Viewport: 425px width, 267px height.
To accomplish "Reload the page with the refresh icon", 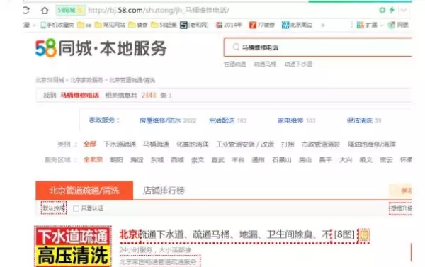I will pyautogui.click(x=26, y=11).
